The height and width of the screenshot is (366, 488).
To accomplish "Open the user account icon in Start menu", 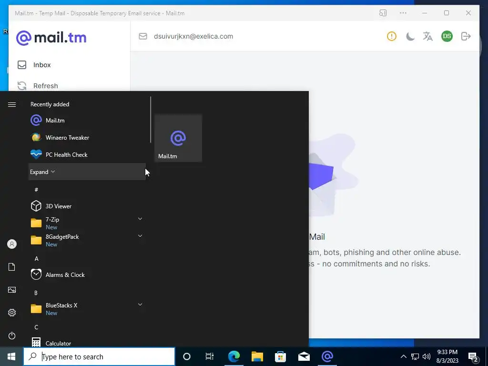I will (x=12, y=244).
